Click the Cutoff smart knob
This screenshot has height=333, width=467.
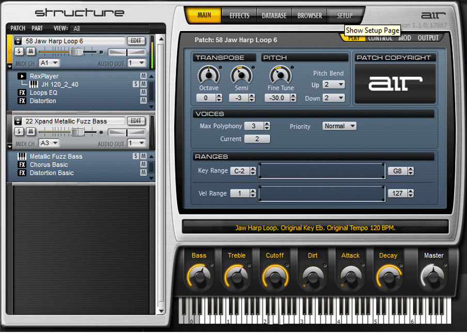[274, 276]
